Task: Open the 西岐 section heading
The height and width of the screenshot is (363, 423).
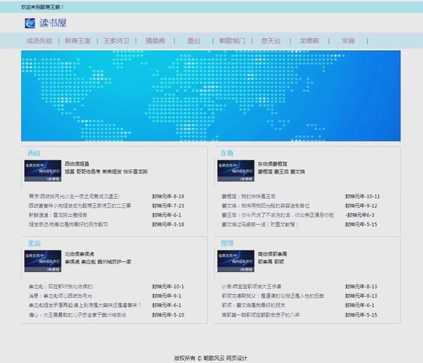Action: (x=34, y=153)
